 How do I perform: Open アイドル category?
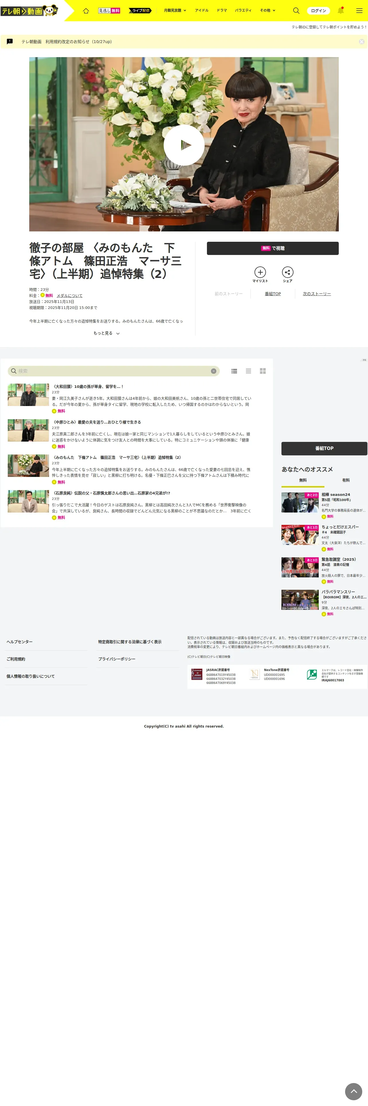pos(202,10)
